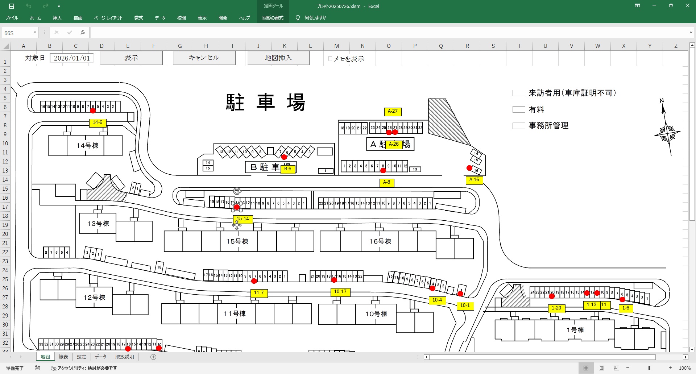The width and height of the screenshot is (696, 374).
Task: Click the New Sheet plus icon
Action: coord(153,357)
